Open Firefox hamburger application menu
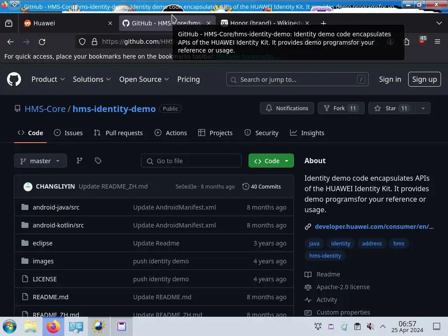The width and height of the screenshot is (448, 336). point(437,42)
